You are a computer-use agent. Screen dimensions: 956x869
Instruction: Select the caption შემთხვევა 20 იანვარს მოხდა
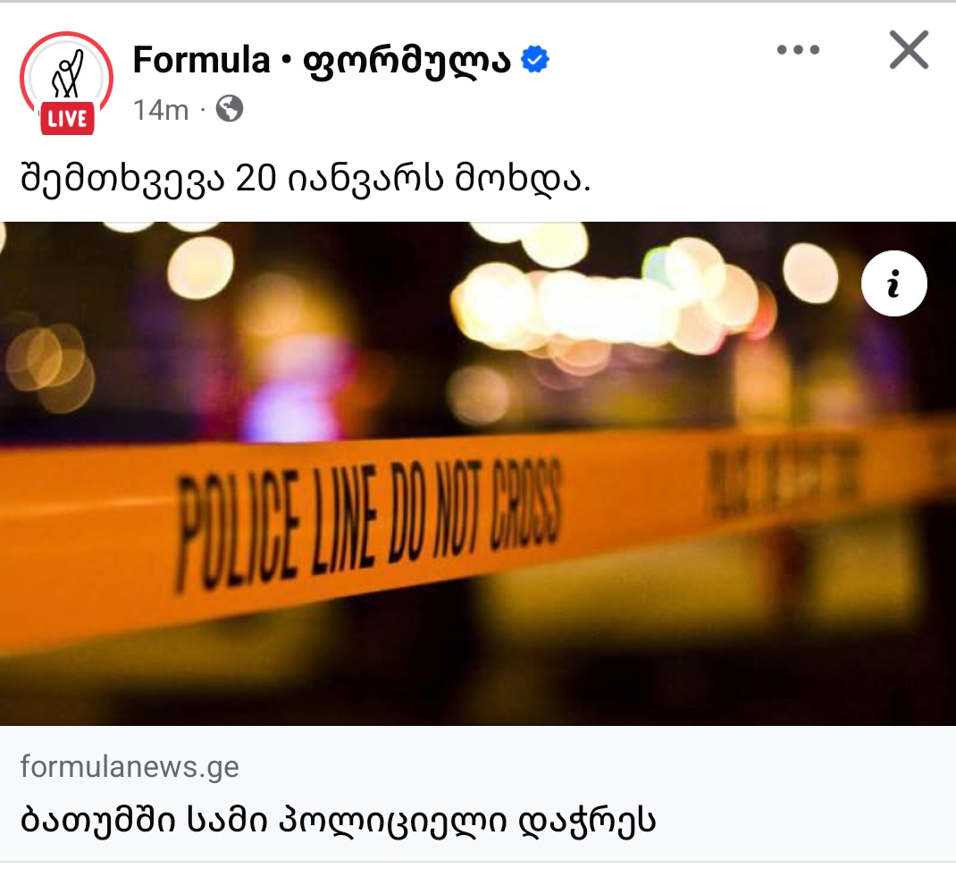tap(306, 179)
